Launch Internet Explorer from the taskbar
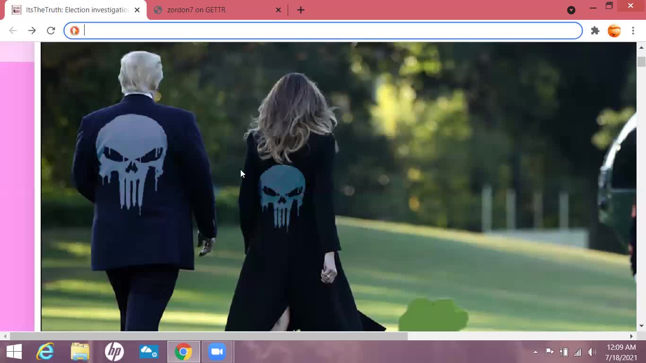This screenshot has width=646, height=363. [45, 352]
